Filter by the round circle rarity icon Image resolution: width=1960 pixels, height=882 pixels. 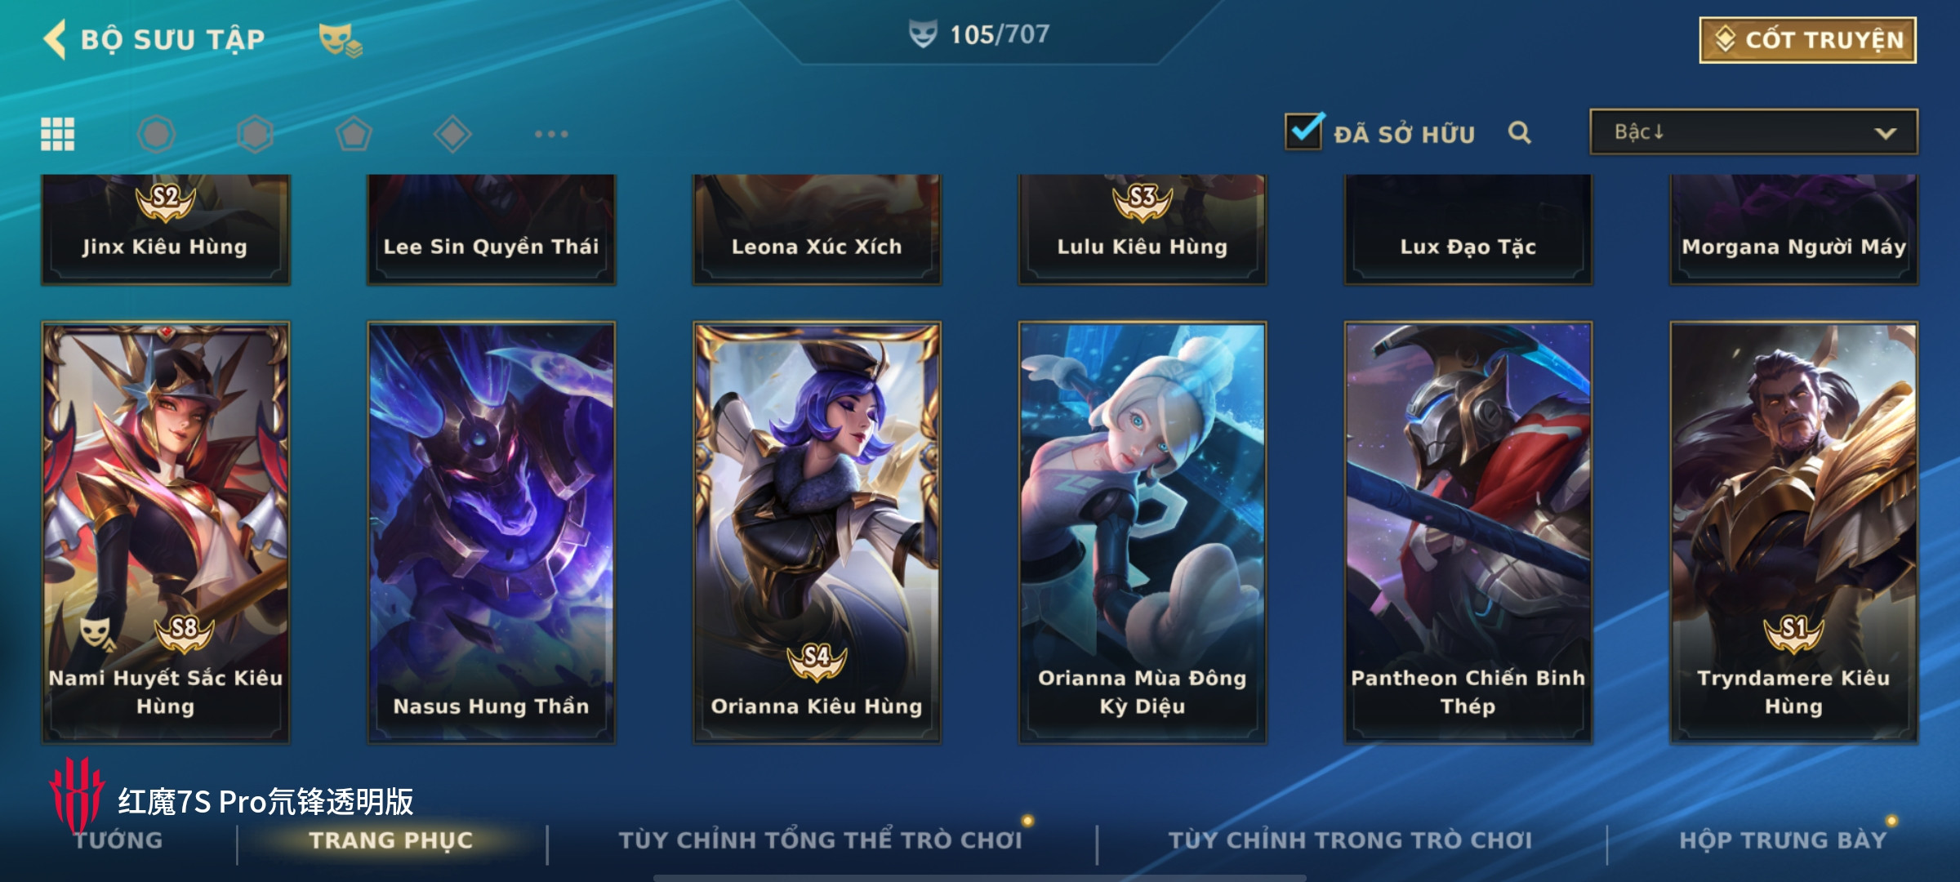156,134
